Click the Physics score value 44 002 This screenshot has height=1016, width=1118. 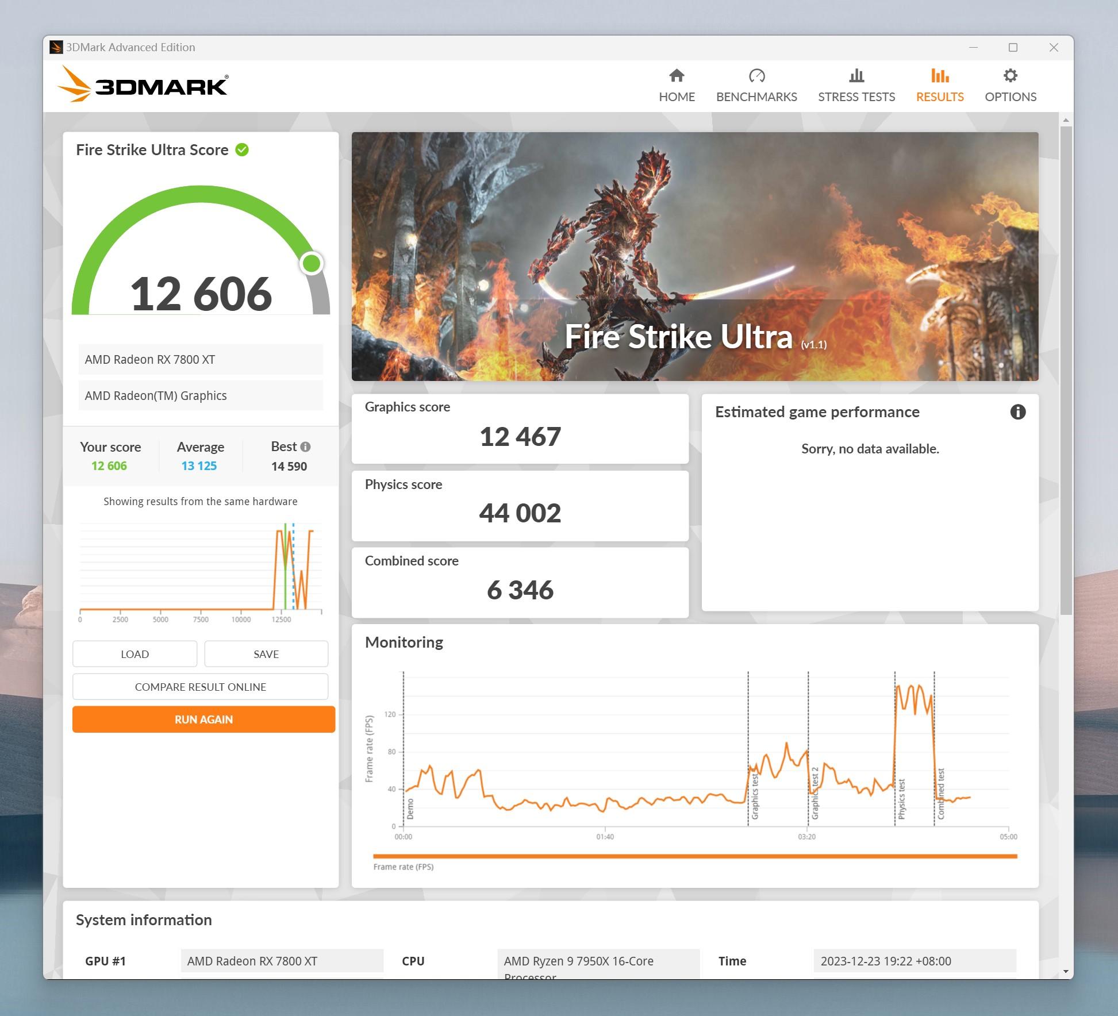520,513
